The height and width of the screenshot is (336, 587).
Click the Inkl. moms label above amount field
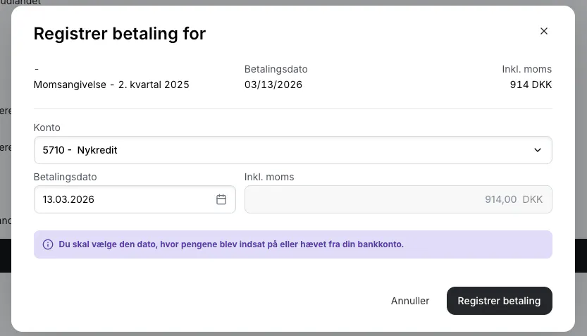point(269,177)
